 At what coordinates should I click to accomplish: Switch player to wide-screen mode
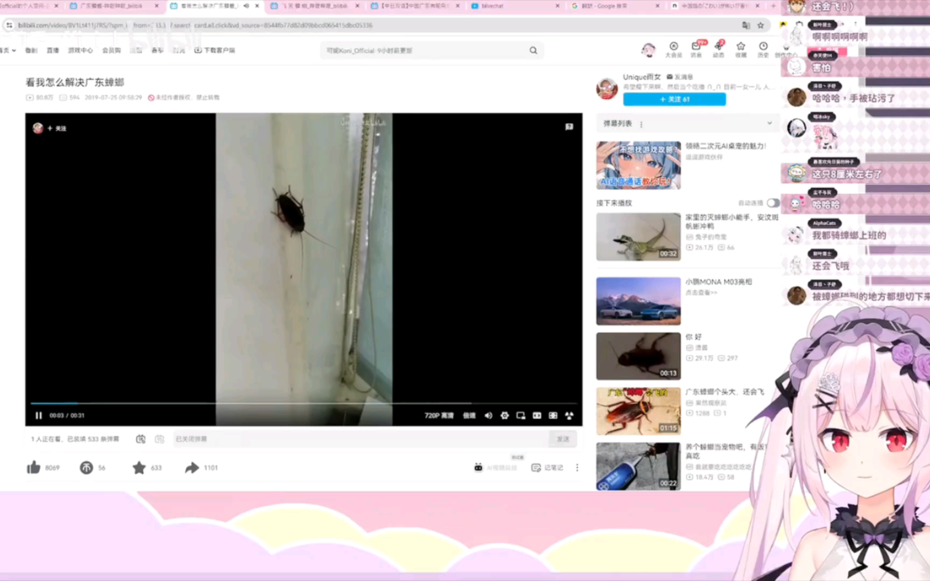click(x=537, y=416)
